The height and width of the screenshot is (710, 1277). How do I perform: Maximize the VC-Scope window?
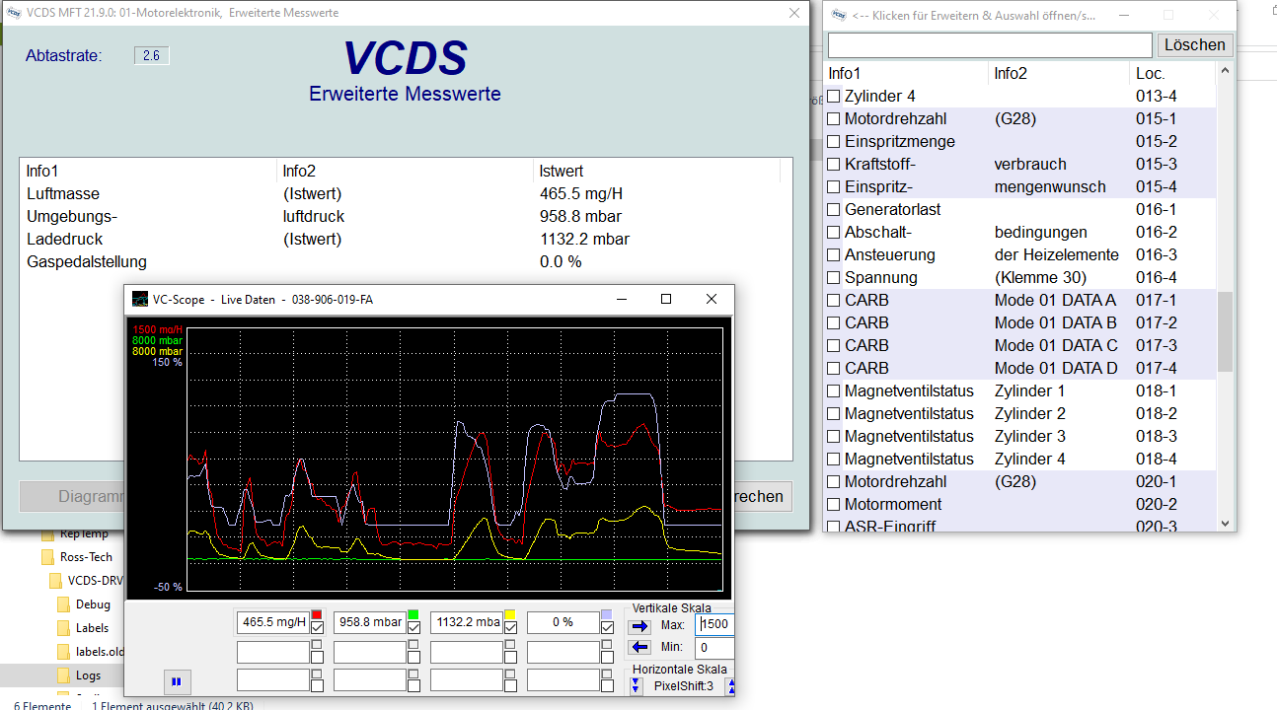(666, 299)
